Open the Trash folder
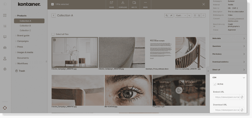 [20, 71]
